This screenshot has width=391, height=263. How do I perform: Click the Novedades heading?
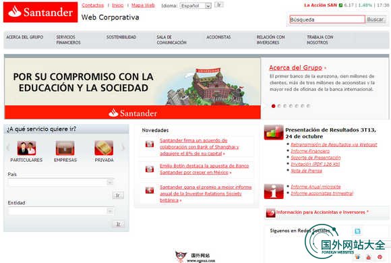click(155, 130)
